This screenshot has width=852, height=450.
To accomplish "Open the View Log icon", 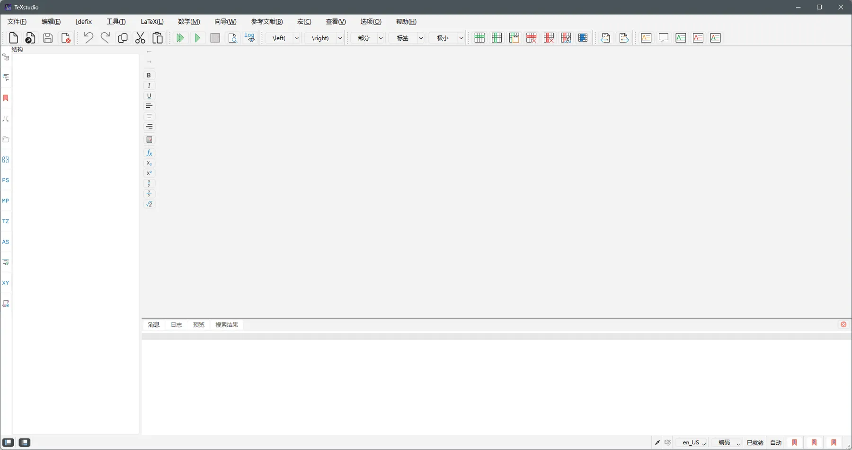I will click(x=250, y=38).
